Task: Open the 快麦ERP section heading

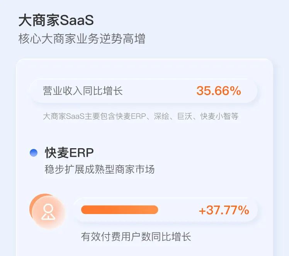Action: [x=69, y=153]
